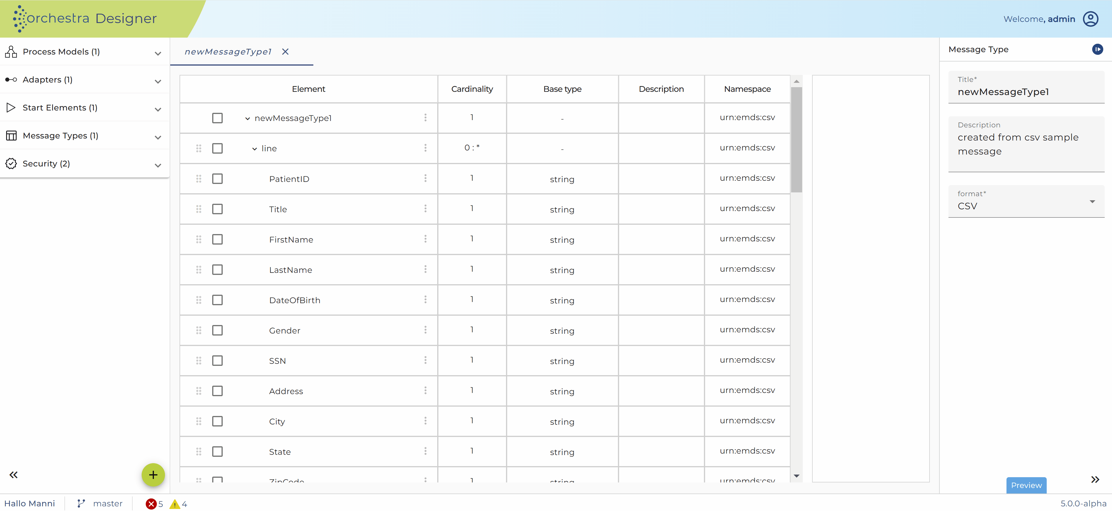Open the three-dot menu for line row
The width and height of the screenshot is (1112, 511).
click(x=425, y=148)
